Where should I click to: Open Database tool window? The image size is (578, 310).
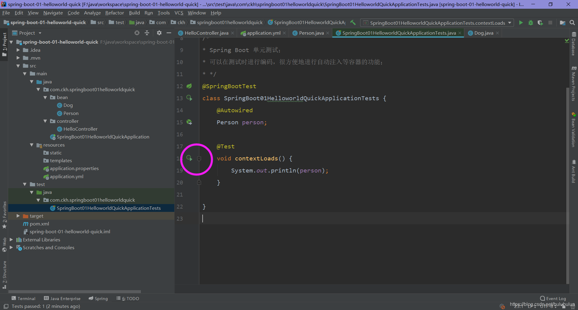574,44
